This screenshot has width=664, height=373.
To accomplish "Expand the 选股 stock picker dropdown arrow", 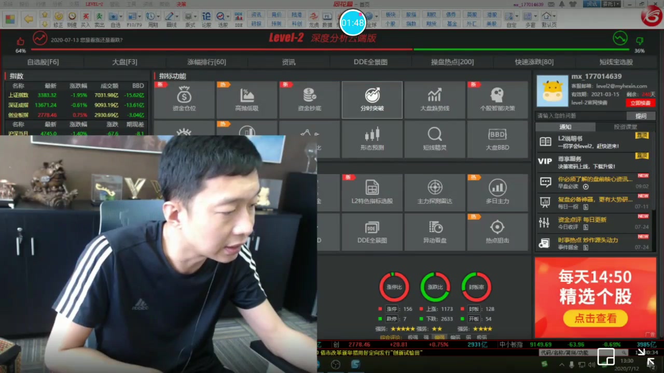I will coord(229,17).
